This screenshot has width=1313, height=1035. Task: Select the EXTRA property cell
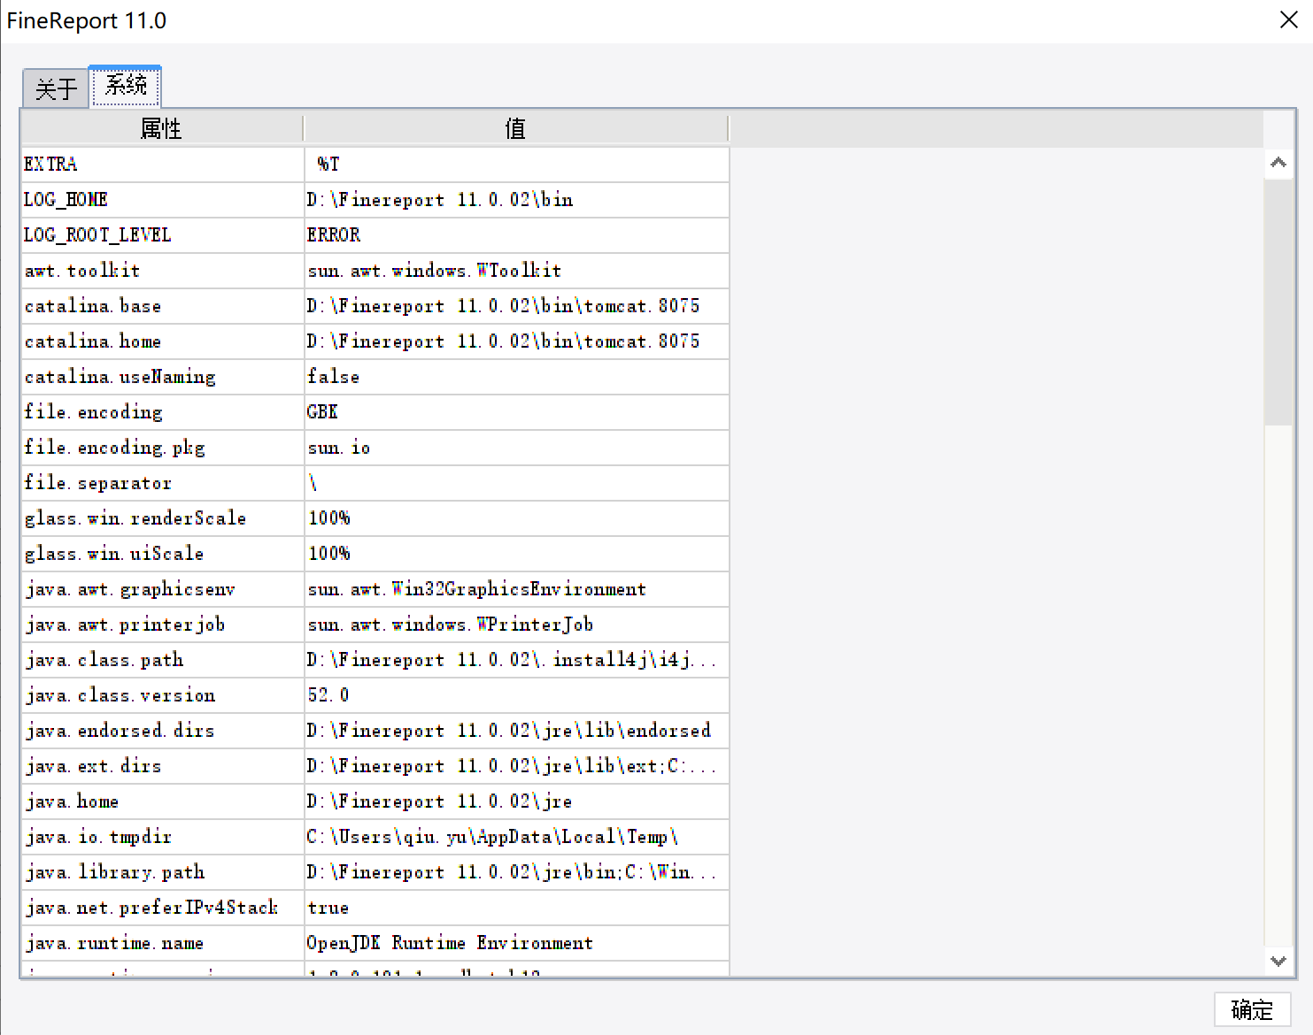click(163, 165)
